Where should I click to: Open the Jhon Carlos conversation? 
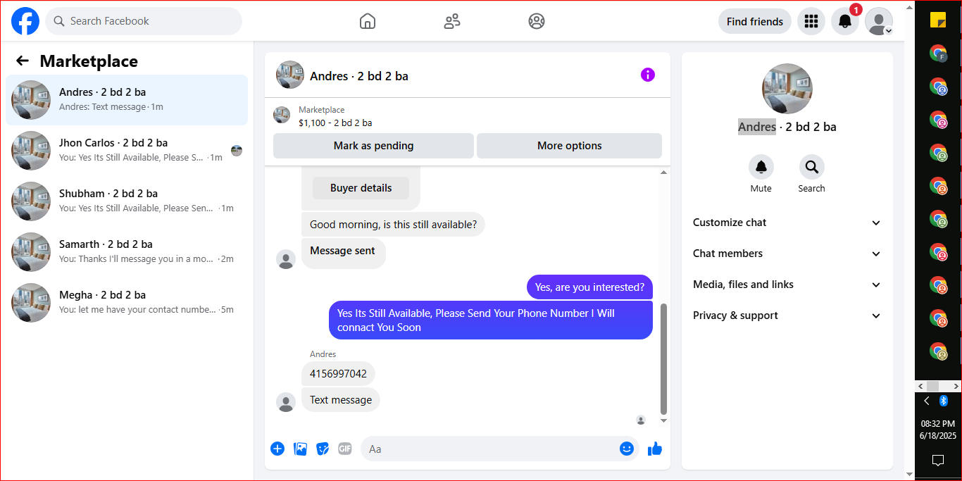(x=127, y=151)
